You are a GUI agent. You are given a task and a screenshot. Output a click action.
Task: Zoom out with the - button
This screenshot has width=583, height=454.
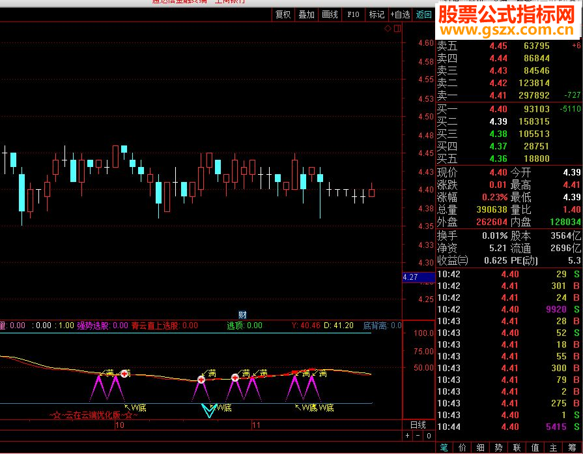pyautogui.click(x=418, y=435)
